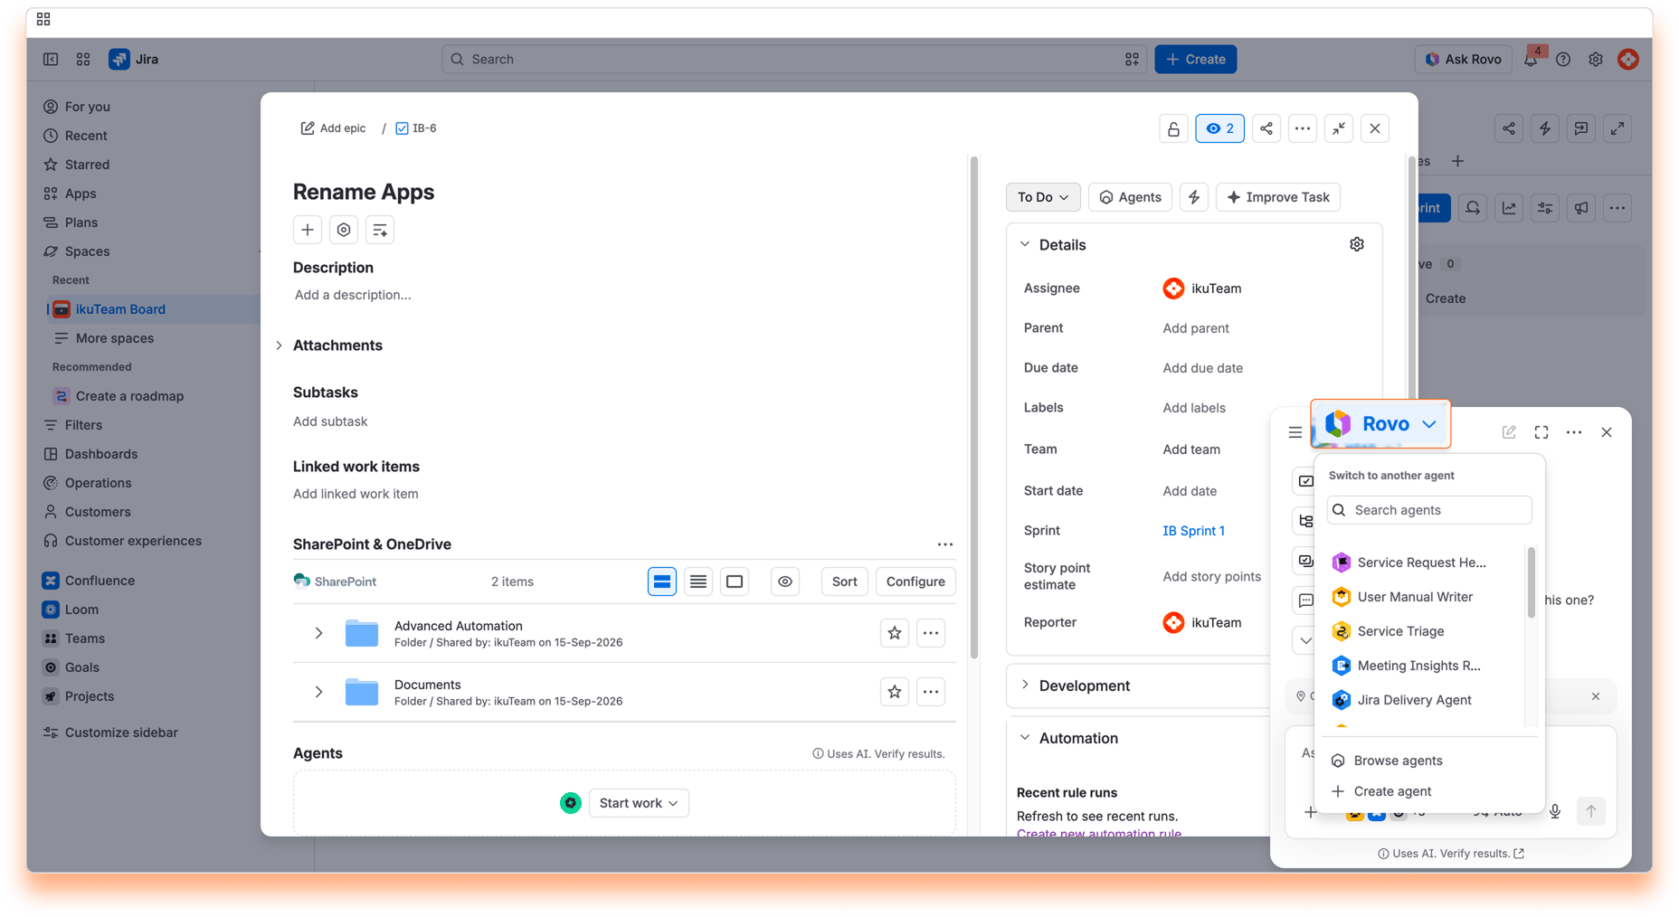Choose Browse agents in agent menu
Screen dimensions: 1679x917
tap(1397, 761)
